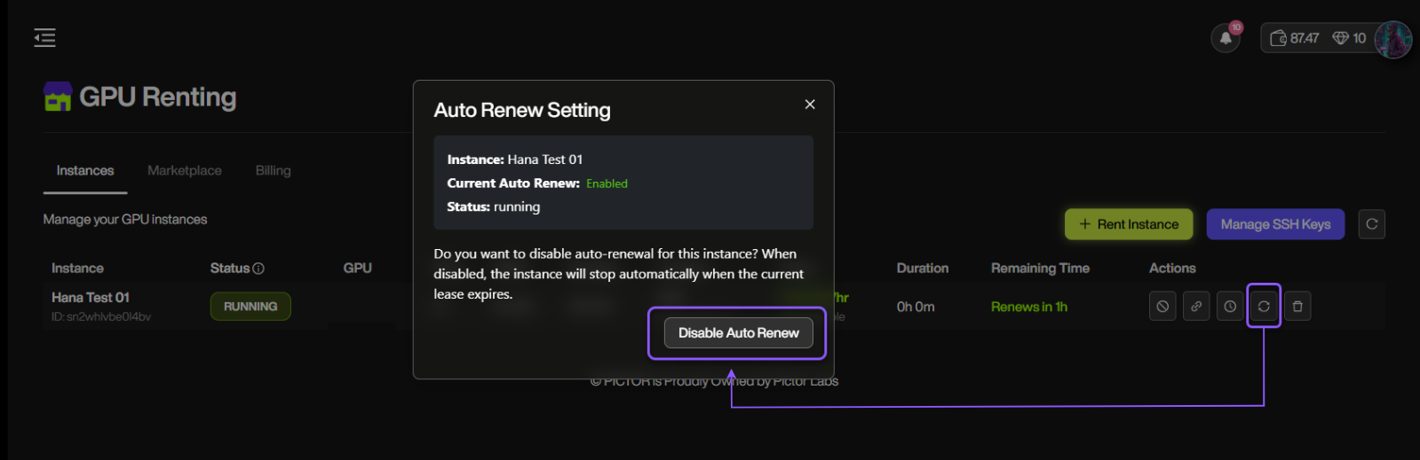The image size is (1420, 460).
Task: Select the Instances tab
Action: (x=85, y=170)
